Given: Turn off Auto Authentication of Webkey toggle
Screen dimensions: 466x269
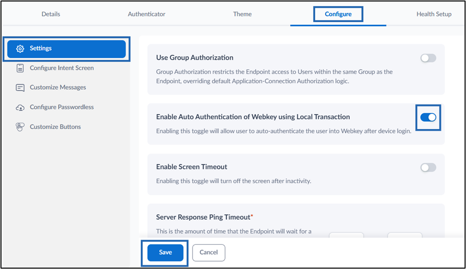Looking at the screenshot, I should pos(428,117).
